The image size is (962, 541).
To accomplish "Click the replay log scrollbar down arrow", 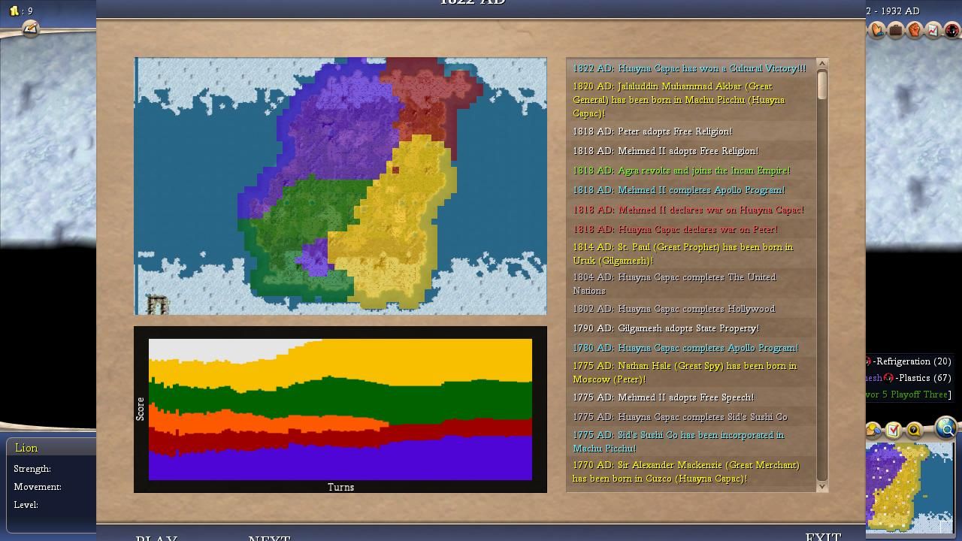I will (821, 486).
